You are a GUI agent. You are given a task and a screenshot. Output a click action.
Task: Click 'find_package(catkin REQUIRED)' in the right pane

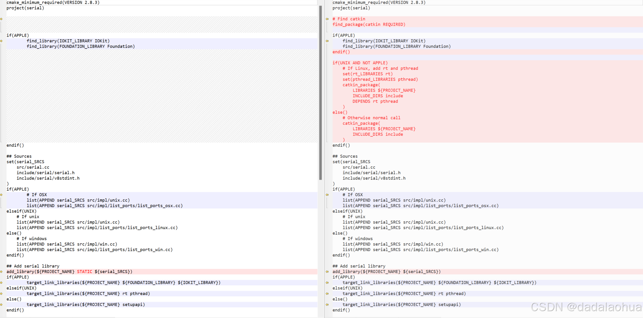click(369, 24)
